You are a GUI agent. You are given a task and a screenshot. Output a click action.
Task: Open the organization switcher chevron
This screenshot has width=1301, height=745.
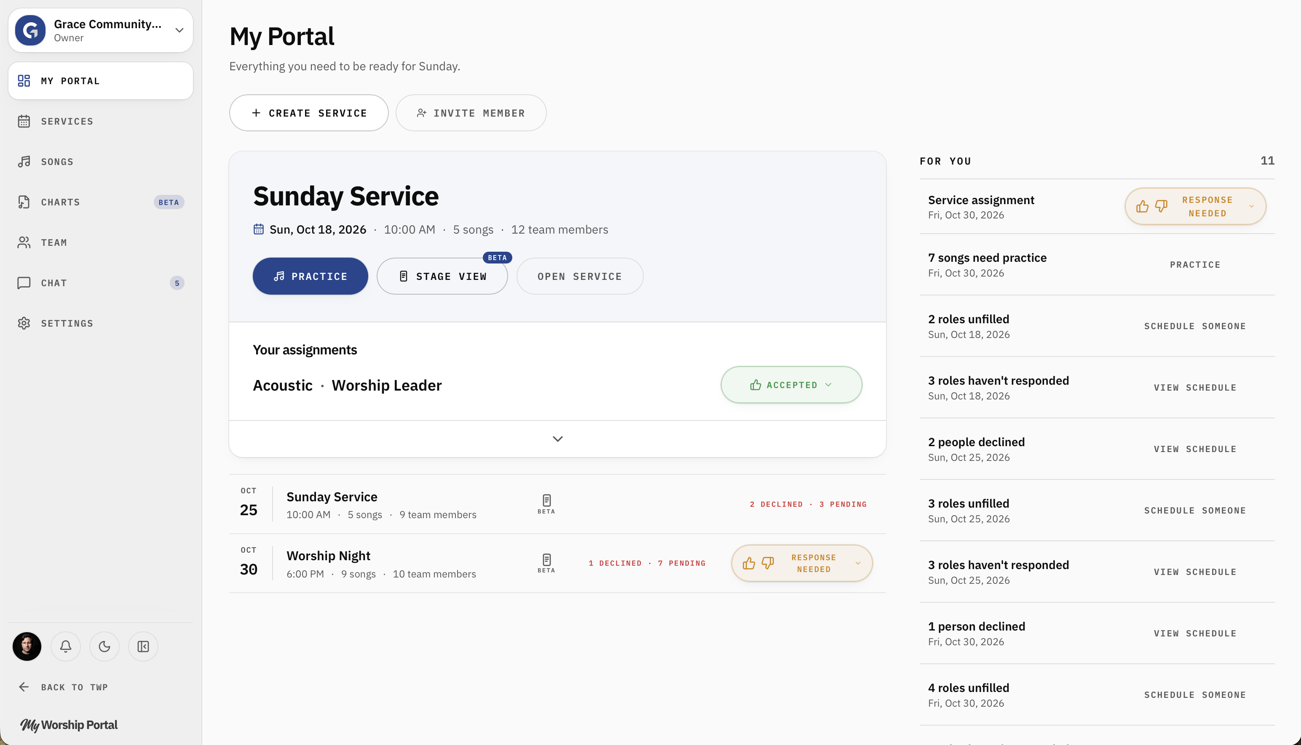coord(179,30)
